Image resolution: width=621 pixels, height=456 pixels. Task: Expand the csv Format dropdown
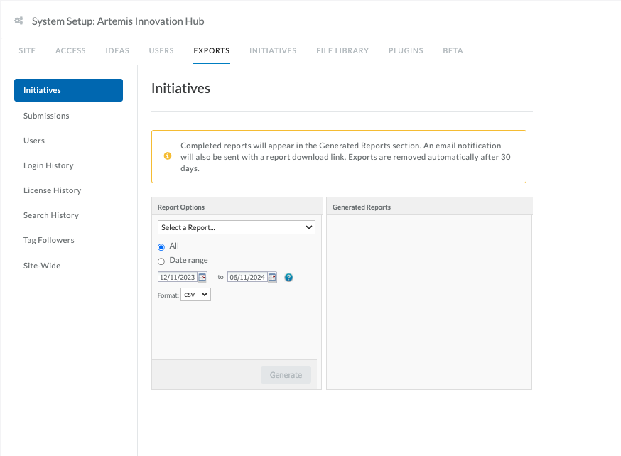click(195, 295)
